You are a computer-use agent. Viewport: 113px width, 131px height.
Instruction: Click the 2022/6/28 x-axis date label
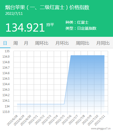pyautogui.click(x=12, y=120)
